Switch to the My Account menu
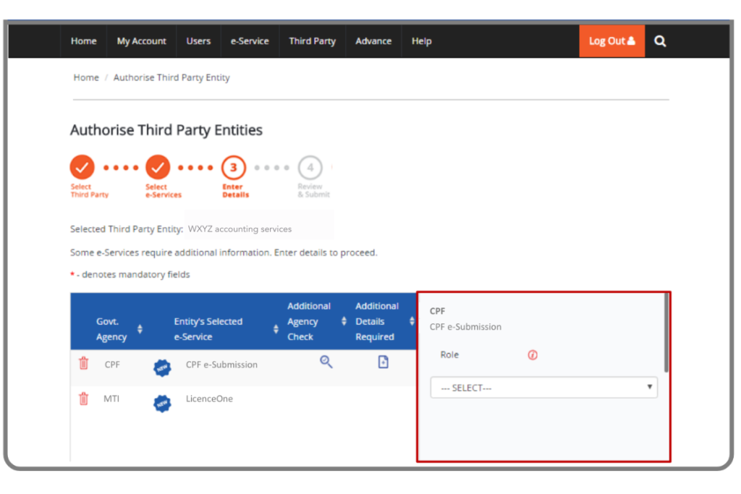Image resolution: width=741 pixels, height=494 pixels. click(141, 41)
